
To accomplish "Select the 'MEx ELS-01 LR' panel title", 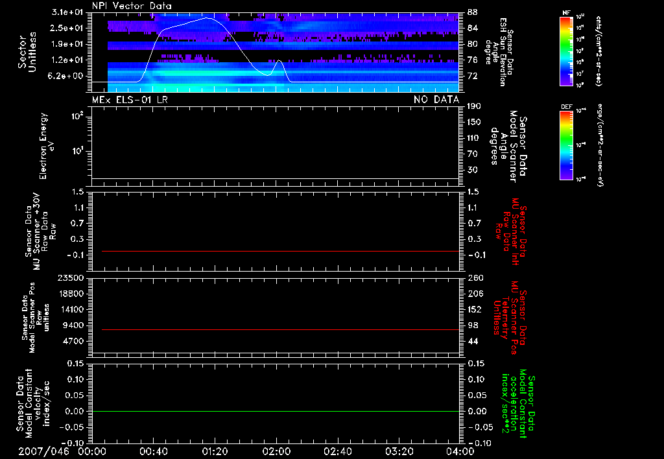I will [x=130, y=99].
